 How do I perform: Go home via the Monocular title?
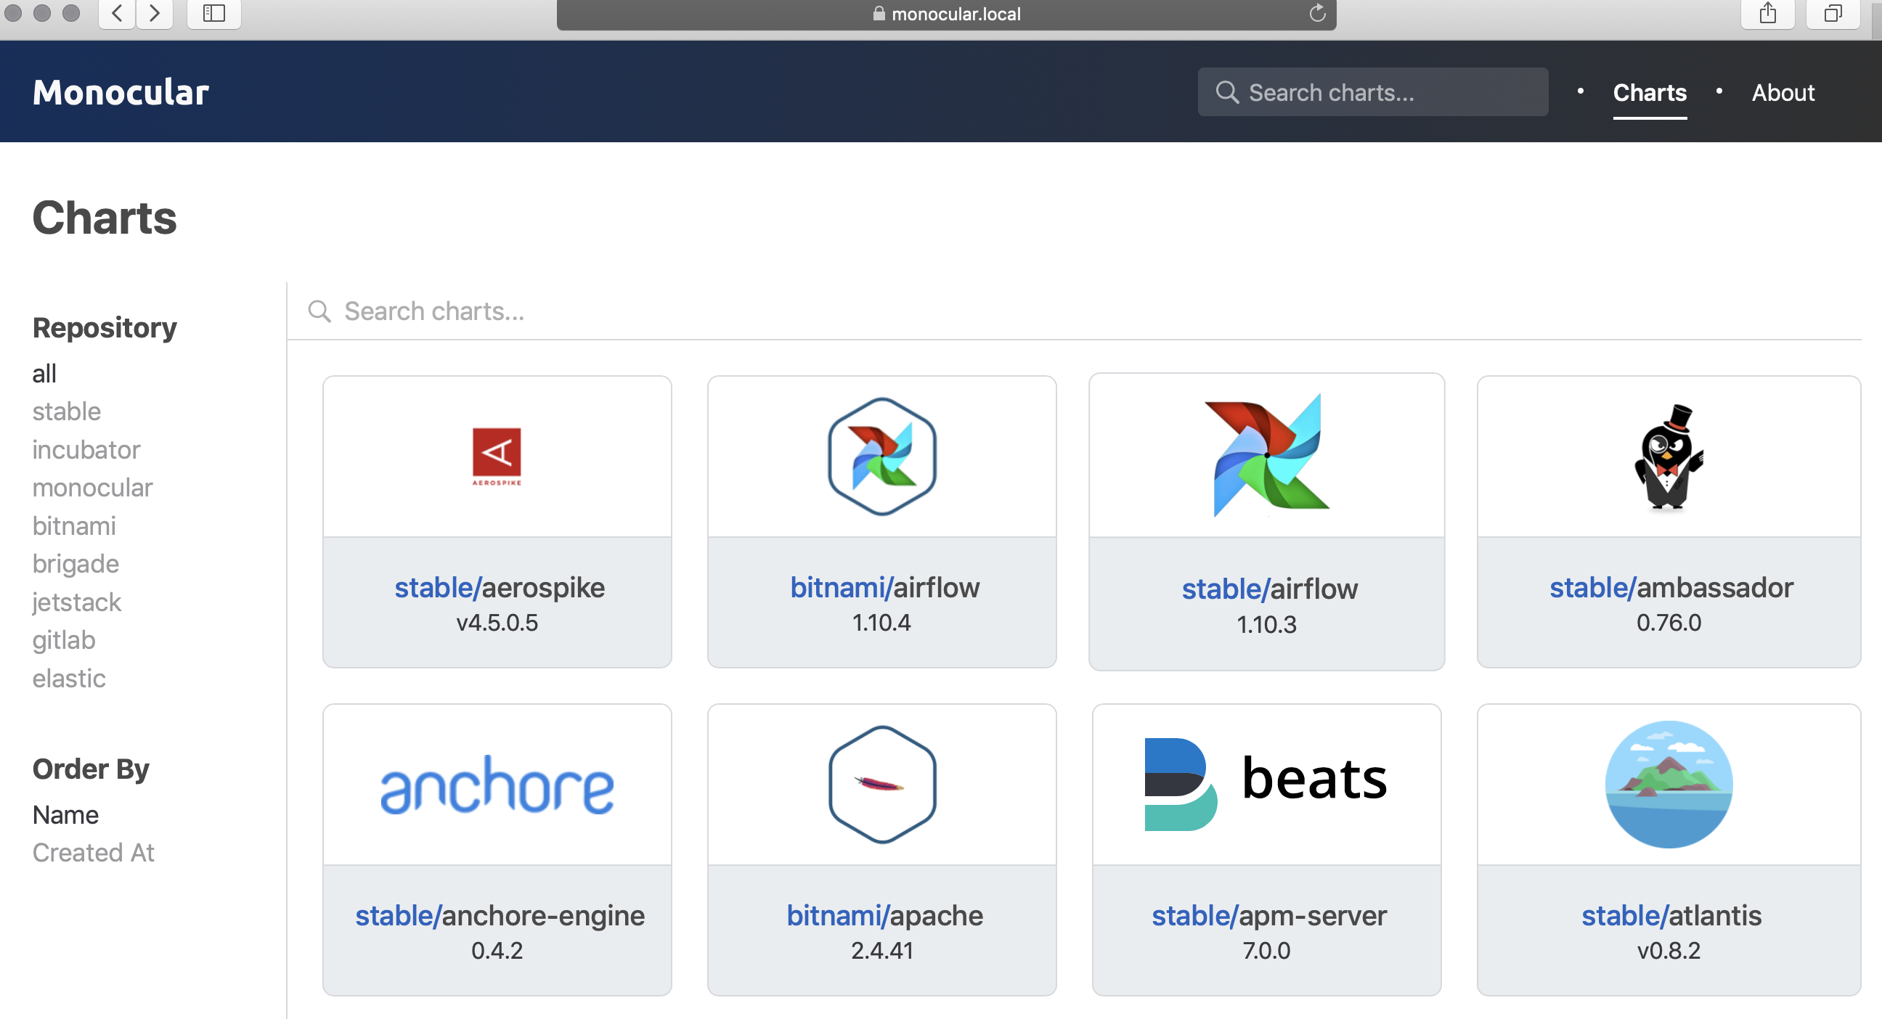pos(121,93)
